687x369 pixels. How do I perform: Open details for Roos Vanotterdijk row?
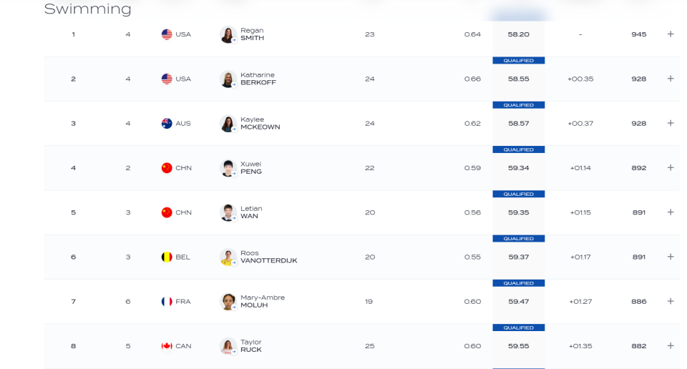coord(671,257)
